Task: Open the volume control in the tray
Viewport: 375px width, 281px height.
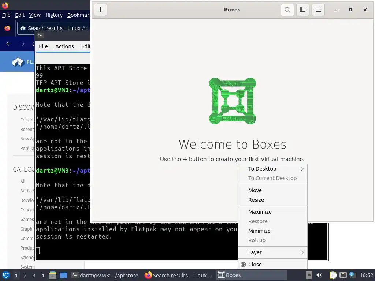Action: (319, 275)
